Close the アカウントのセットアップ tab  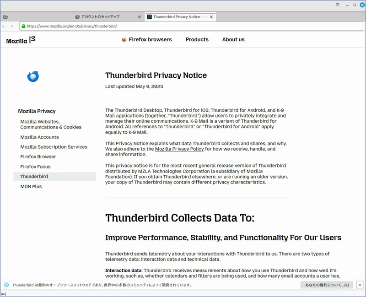point(140,17)
